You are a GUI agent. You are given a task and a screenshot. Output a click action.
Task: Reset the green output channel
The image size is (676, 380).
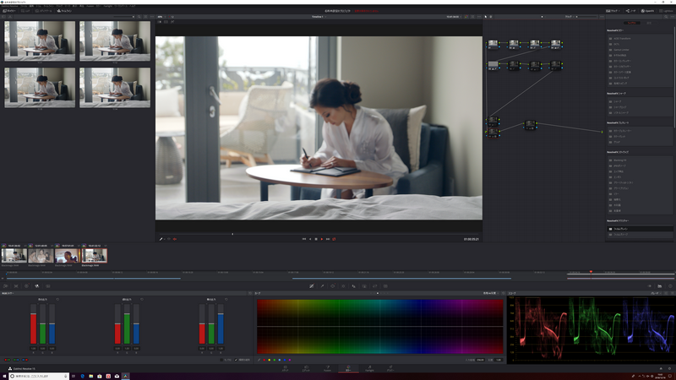point(142,300)
